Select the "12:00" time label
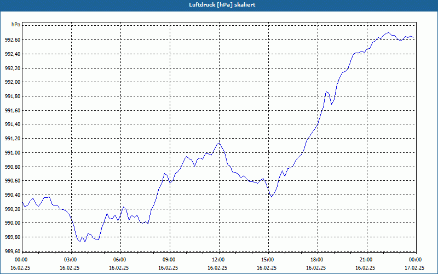The image size is (438, 274). coord(219,260)
